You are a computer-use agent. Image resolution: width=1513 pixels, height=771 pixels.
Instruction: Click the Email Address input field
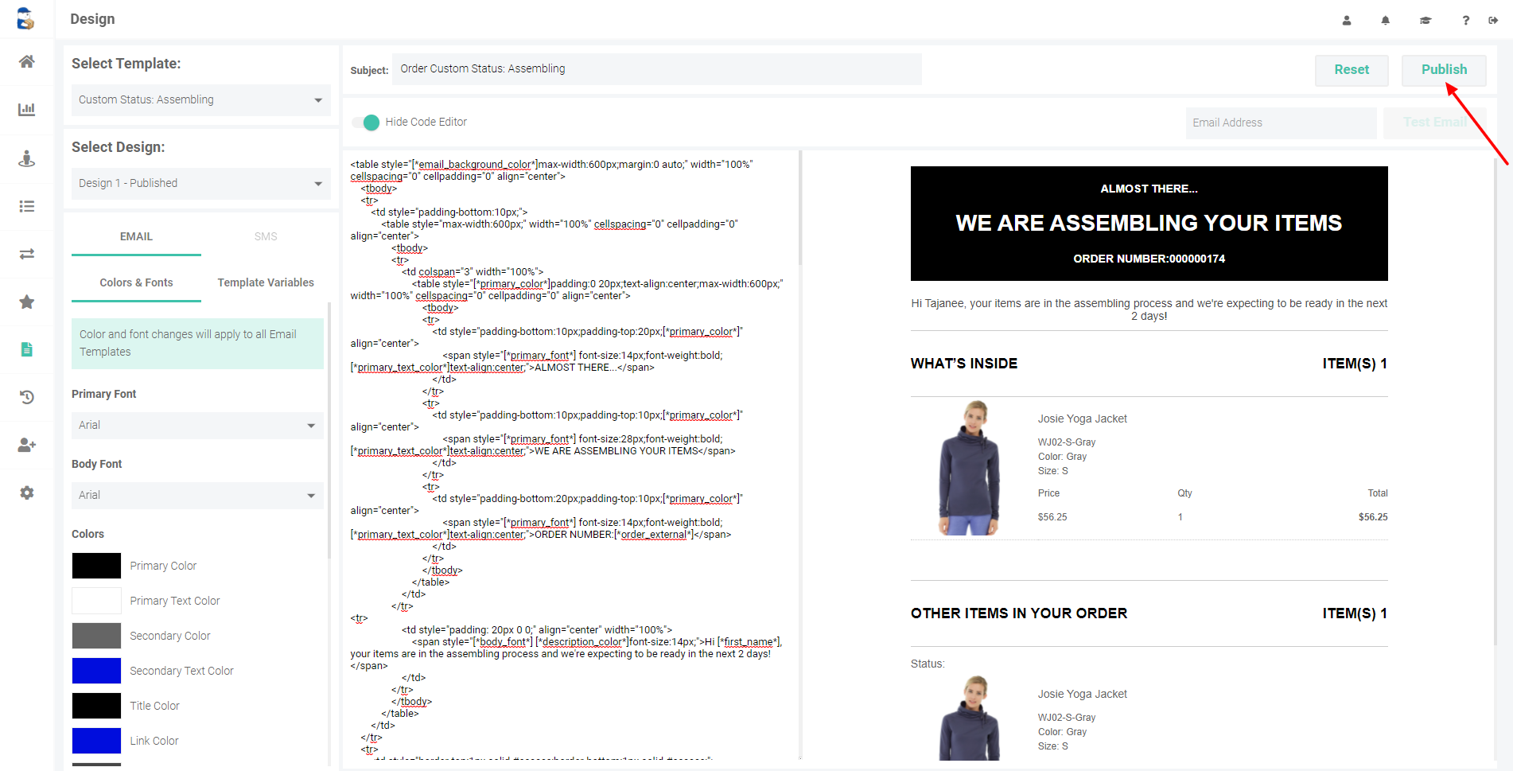click(1281, 123)
